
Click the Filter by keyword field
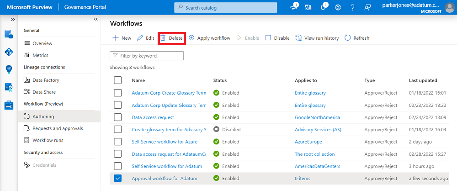pyautogui.click(x=147, y=56)
